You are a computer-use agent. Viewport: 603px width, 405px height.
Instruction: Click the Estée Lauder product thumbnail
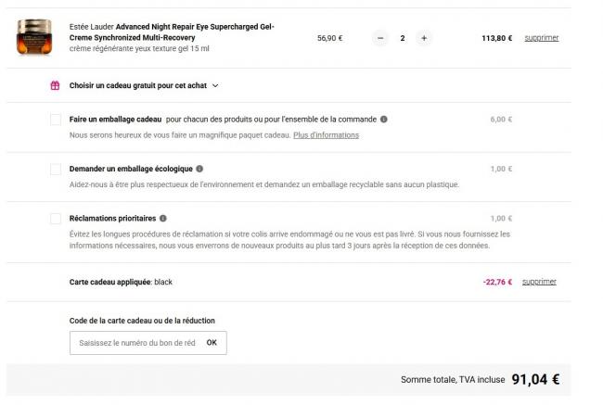click(32, 38)
